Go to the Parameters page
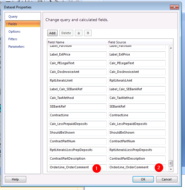Screen dimensions: 185x190 [x=16, y=47]
